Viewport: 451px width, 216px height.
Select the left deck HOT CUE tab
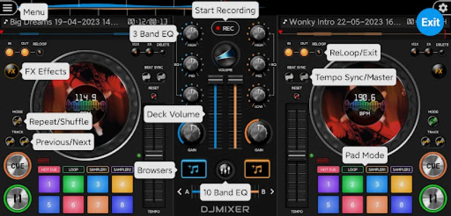pyautogui.click(x=48, y=170)
